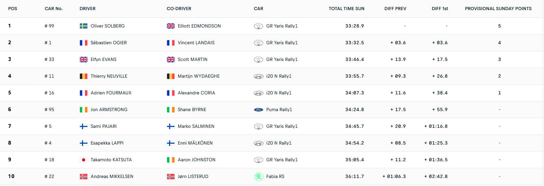Click the PROVISIONAL SUNDAY POINTS header
Viewport: 544px width, 186px height.
click(498, 9)
